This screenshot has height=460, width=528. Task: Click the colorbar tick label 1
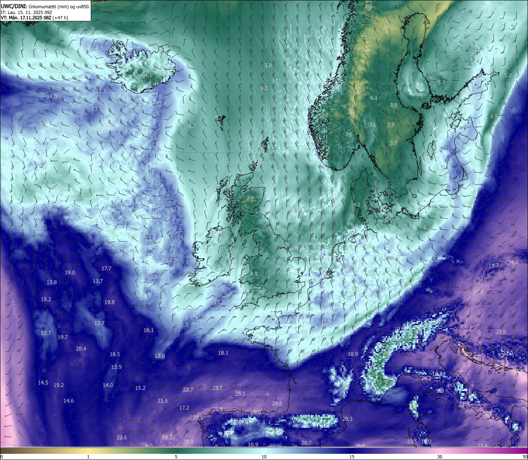point(88,457)
